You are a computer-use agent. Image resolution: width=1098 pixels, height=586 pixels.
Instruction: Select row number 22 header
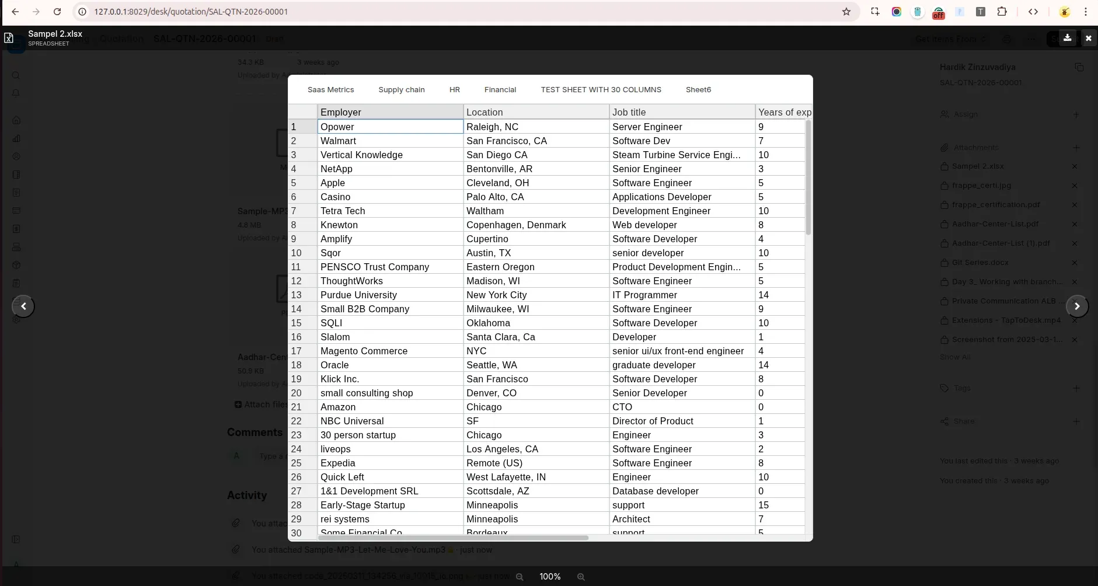coord(302,421)
